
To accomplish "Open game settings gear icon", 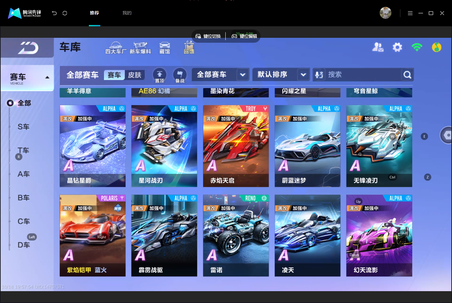I will tap(397, 47).
